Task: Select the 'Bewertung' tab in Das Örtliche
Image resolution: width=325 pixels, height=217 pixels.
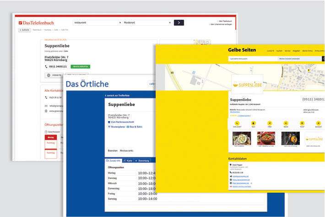Action: tap(142, 161)
